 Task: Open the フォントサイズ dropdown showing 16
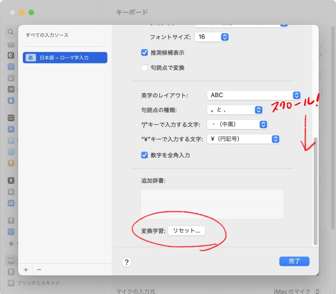click(x=212, y=37)
